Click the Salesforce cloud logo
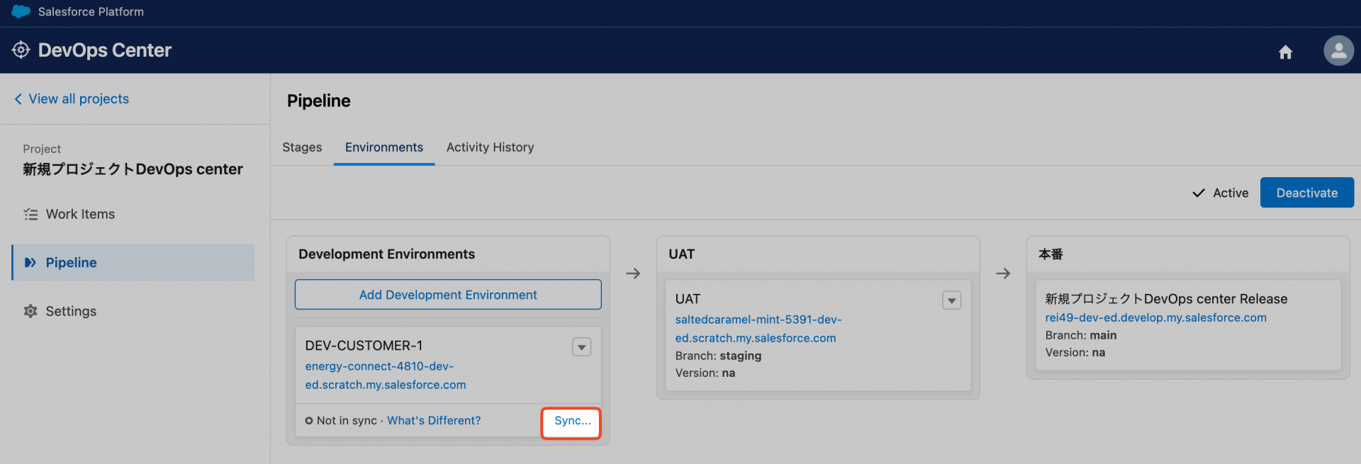This screenshot has width=1361, height=464. point(21,11)
